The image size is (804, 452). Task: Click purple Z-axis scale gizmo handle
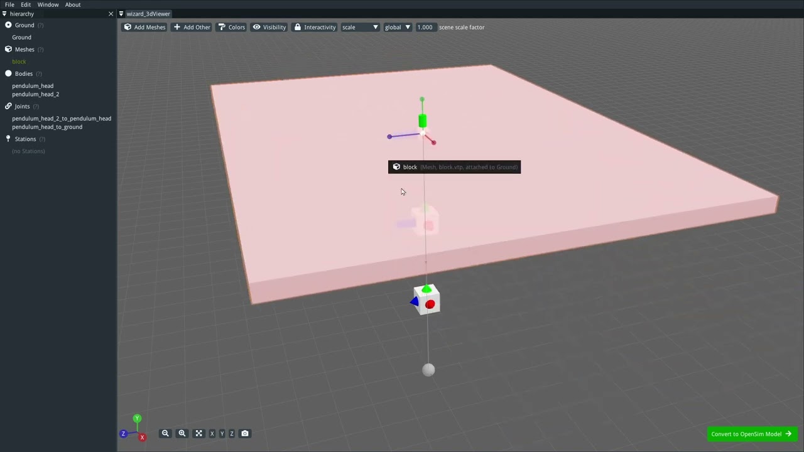coord(389,136)
